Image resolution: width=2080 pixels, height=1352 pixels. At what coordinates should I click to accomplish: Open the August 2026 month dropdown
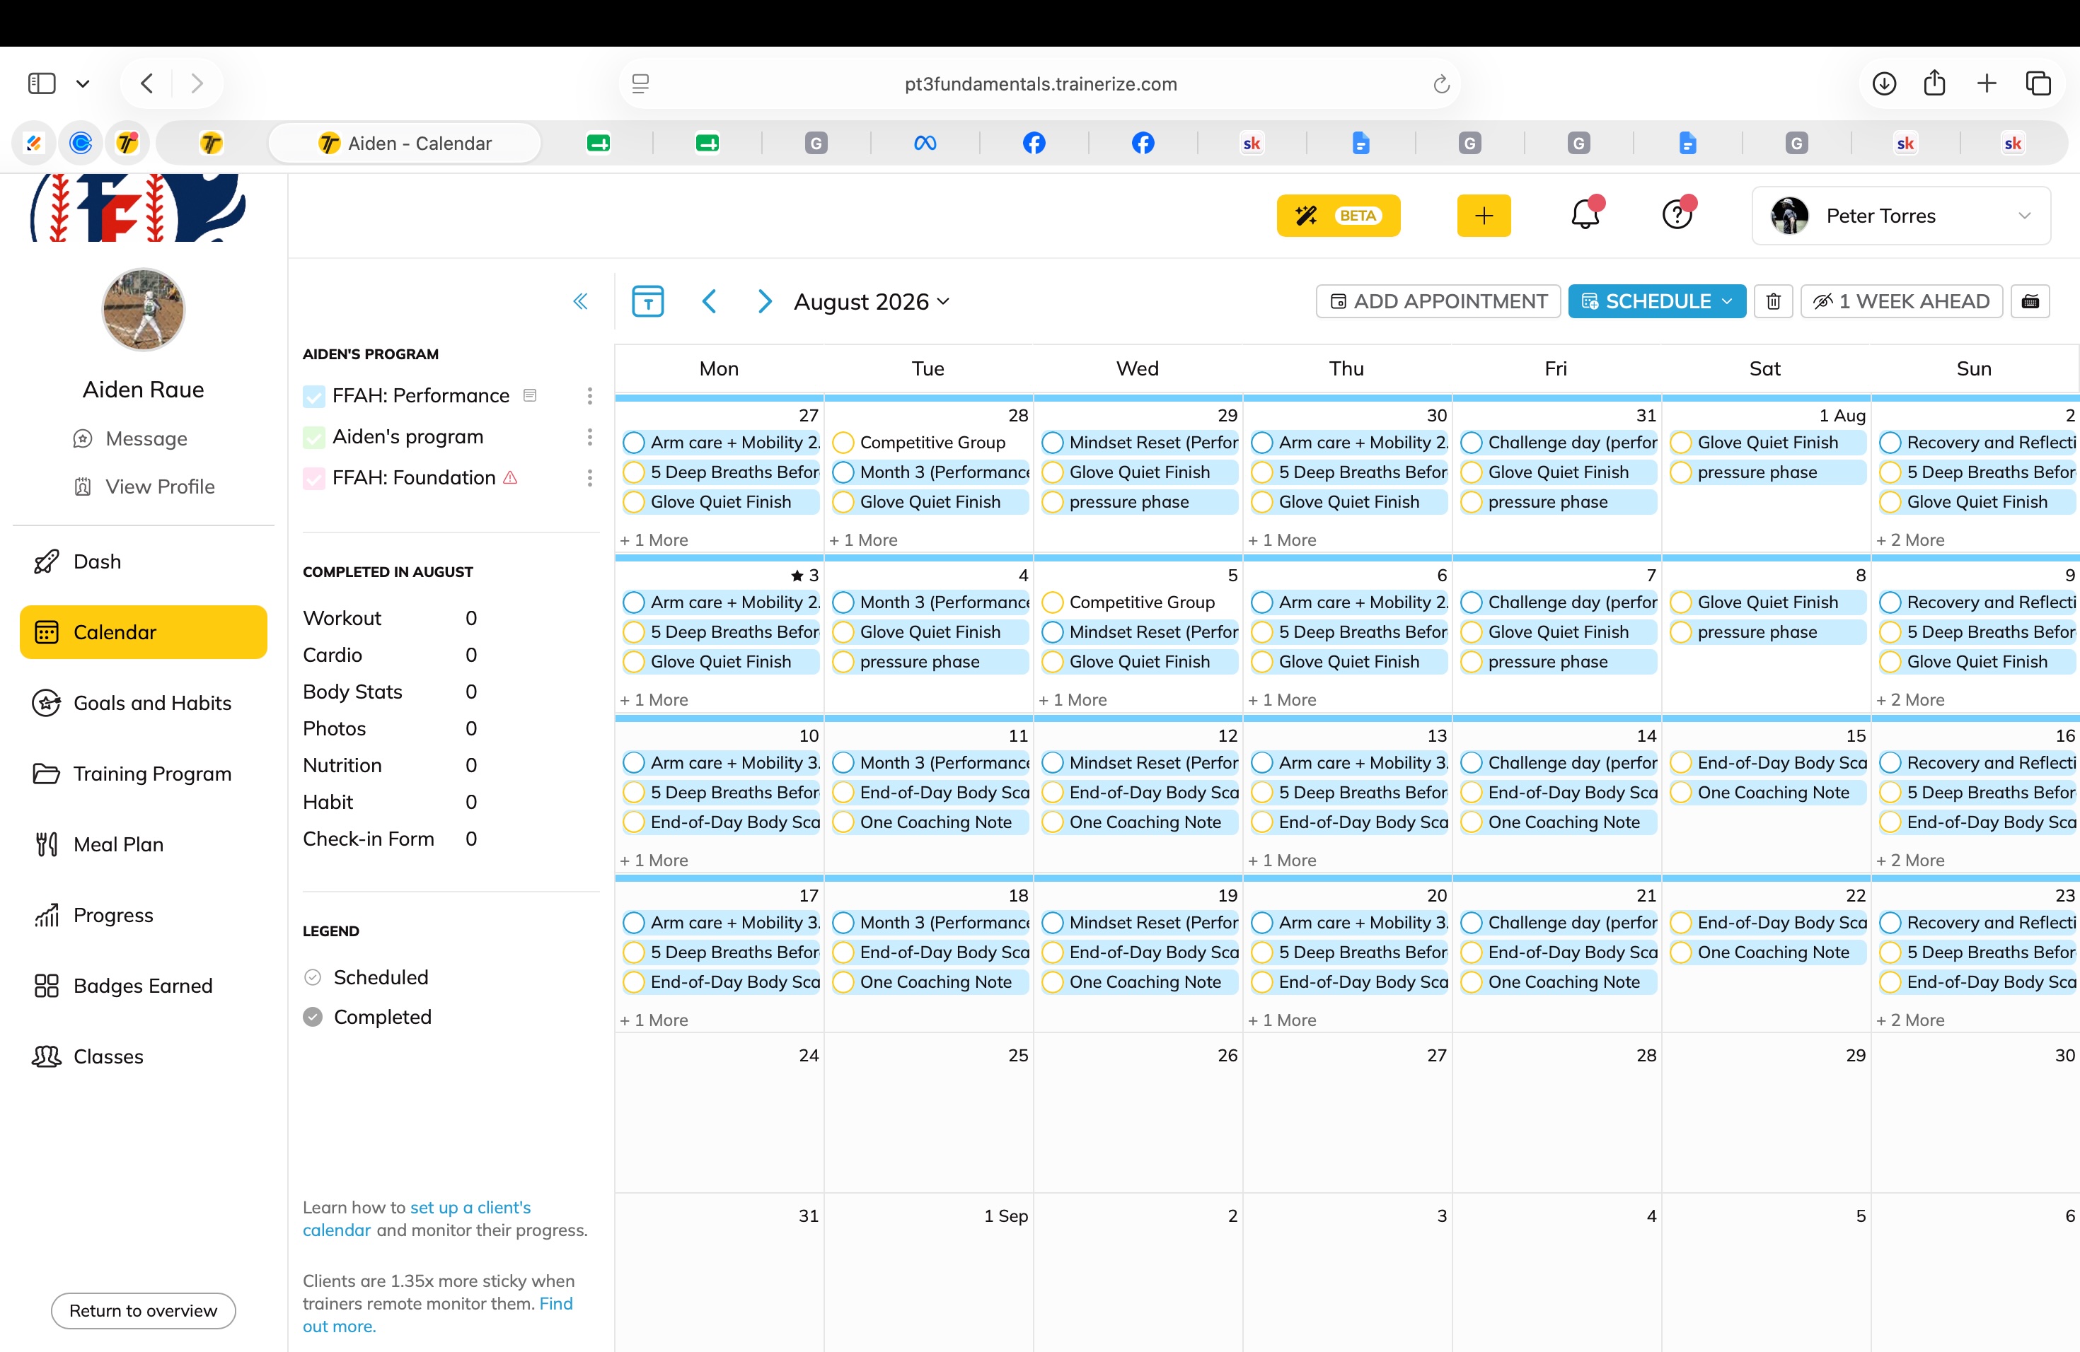click(x=872, y=301)
